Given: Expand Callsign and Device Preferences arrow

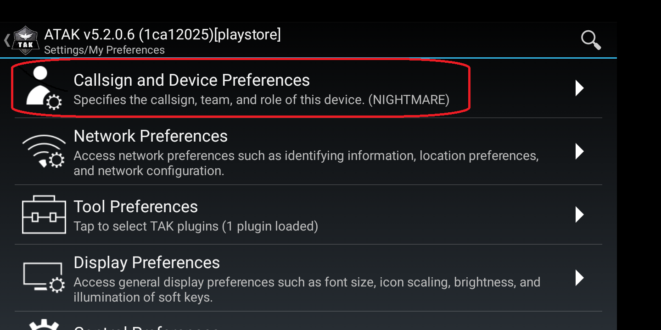Looking at the screenshot, I should 579,88.
